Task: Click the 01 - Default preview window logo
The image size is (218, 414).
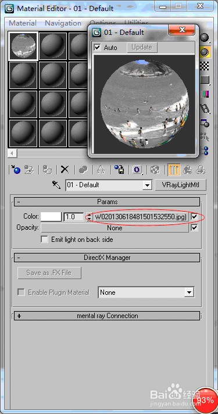Action: 97,33
